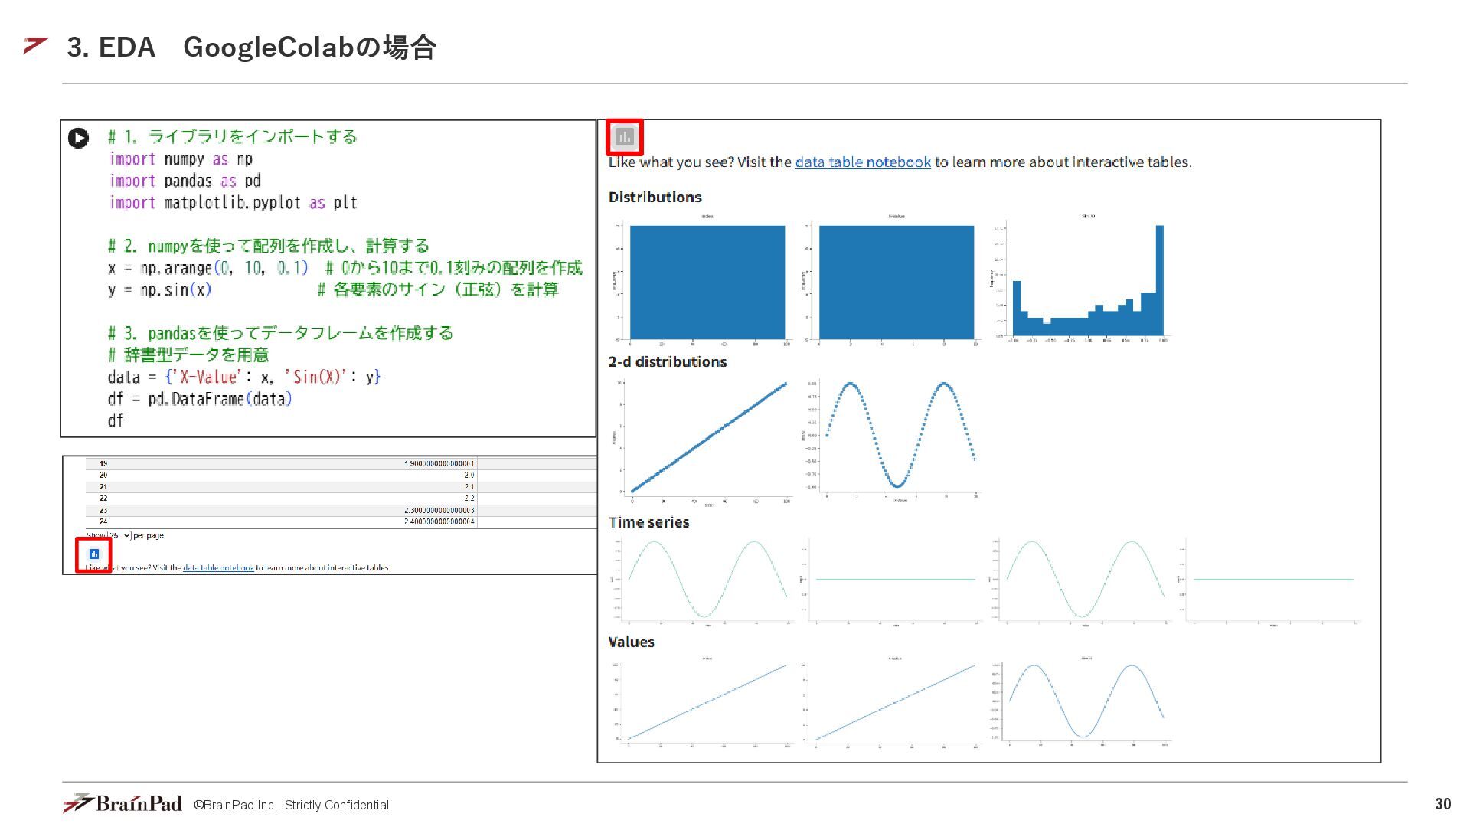
Task: Select the flat line chart second in Time series
Action: [x=896, y=580]
